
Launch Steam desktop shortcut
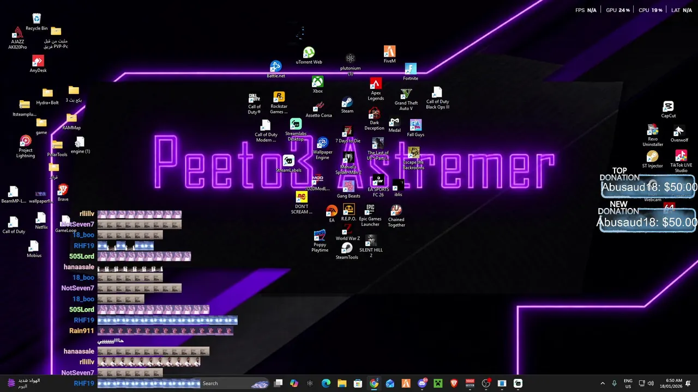pyautogui.click(x=347, y=106)
